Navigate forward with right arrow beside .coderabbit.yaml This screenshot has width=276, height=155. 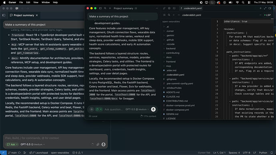[x=178, y=15]
